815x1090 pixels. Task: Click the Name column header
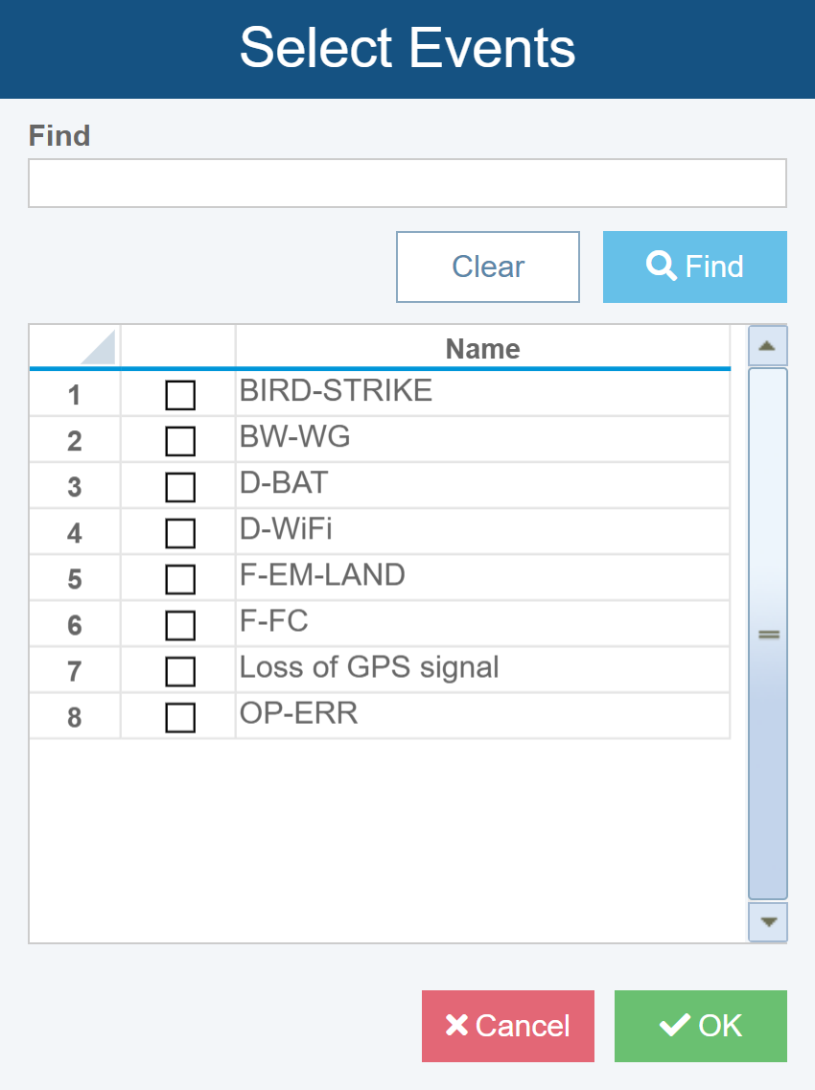pos(482,348)
